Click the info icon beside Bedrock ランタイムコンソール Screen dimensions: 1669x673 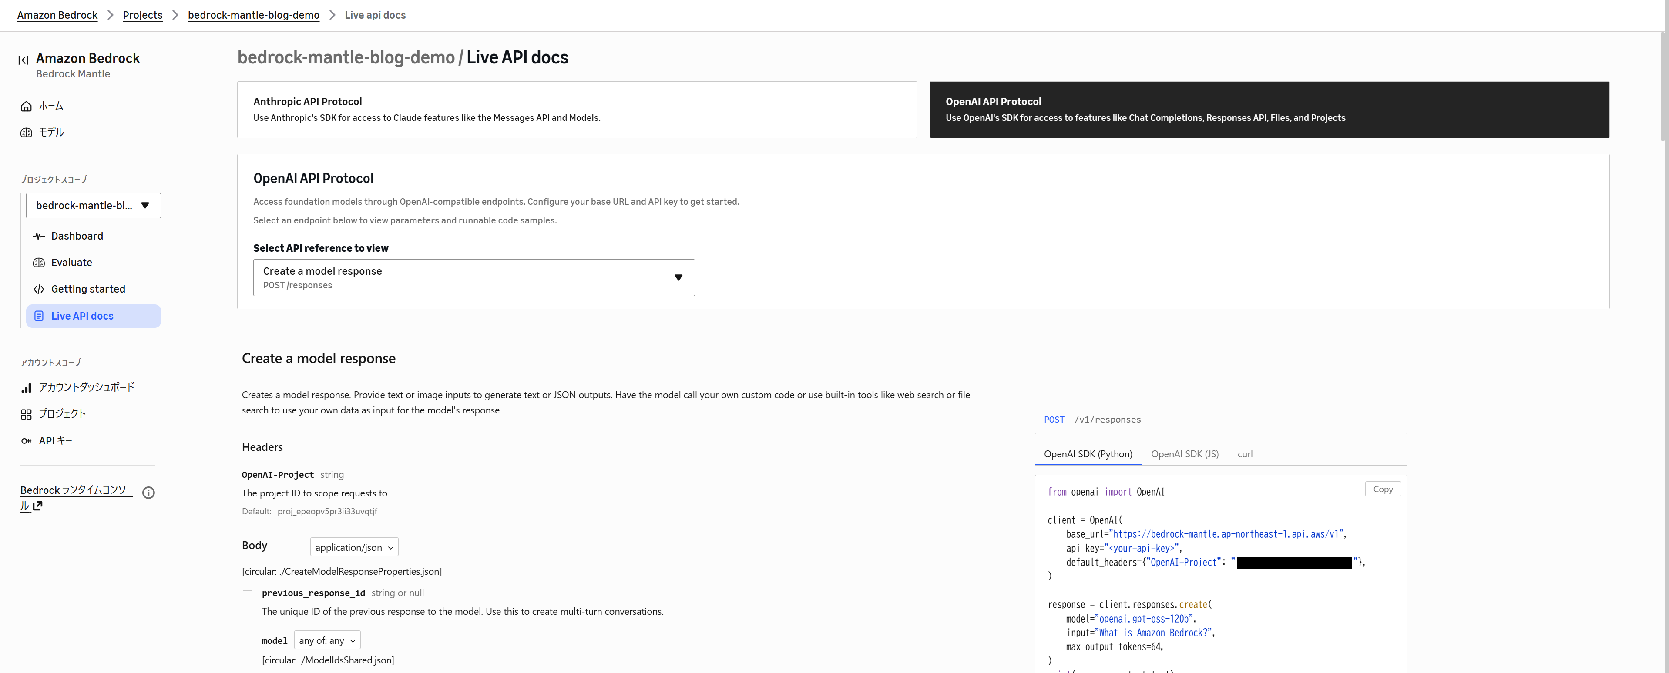(148, 493)
